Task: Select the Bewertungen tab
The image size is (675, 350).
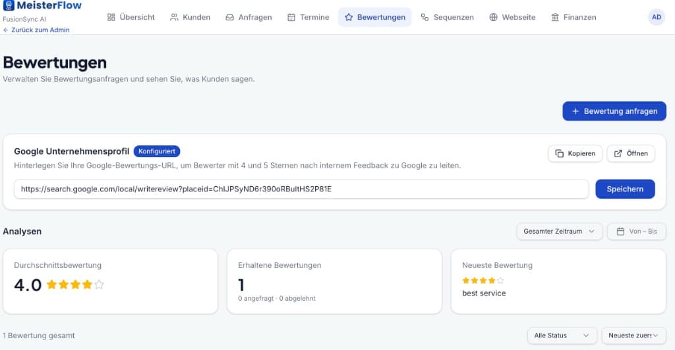Action: 375,17
